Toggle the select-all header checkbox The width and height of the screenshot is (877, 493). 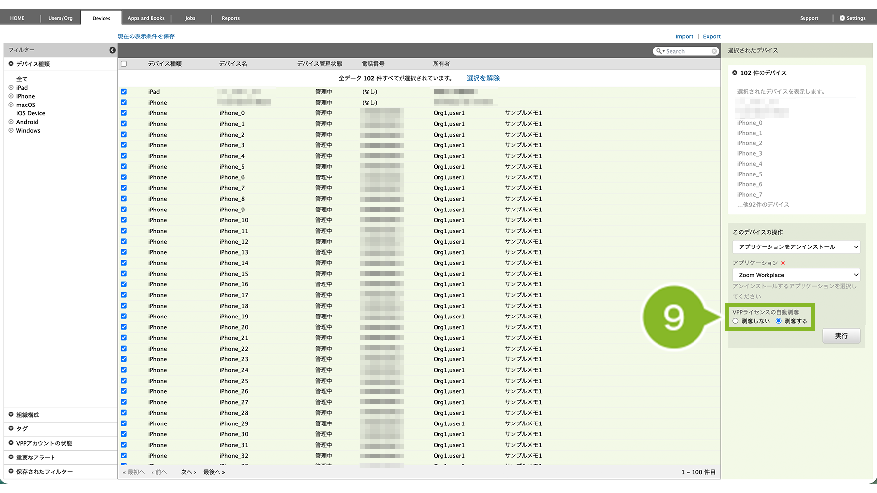[124, 64]
